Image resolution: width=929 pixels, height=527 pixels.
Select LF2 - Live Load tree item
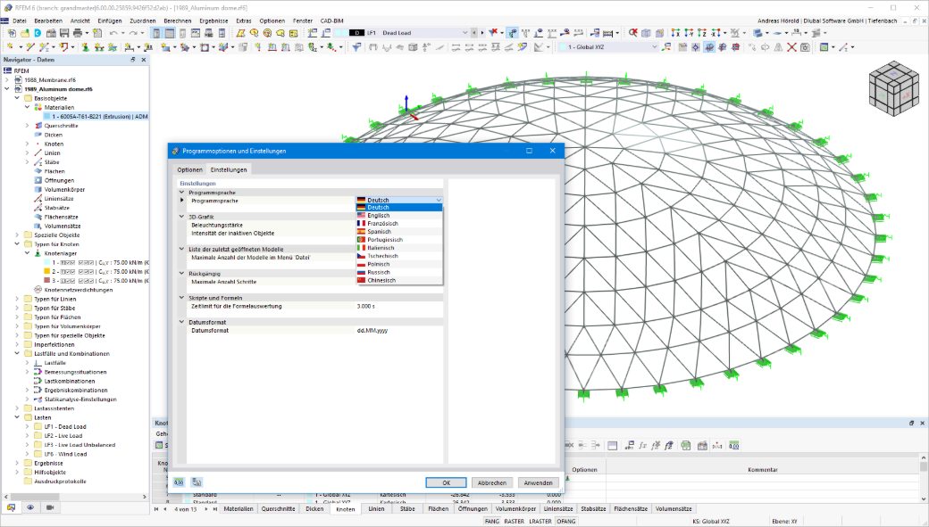[63, 436]
